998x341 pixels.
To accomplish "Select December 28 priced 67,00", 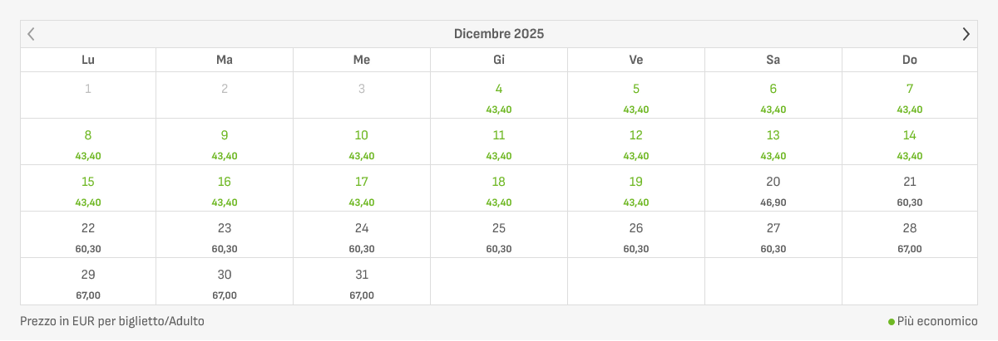I will [910, 235].
